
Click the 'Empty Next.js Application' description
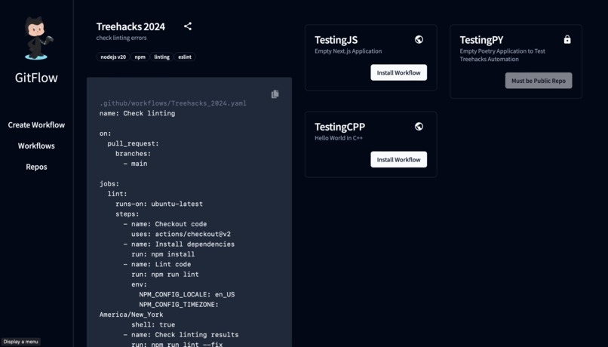click(x=349, y=51)
